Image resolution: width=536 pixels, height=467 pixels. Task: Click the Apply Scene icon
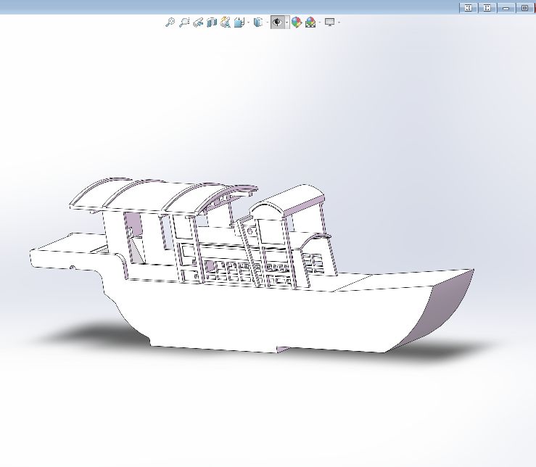point(310,22)
